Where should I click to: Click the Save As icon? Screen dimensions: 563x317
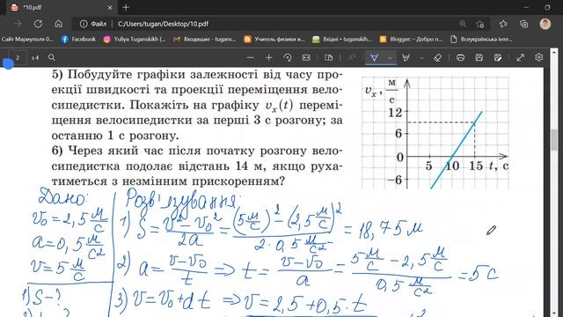click(x=498, y=57)
